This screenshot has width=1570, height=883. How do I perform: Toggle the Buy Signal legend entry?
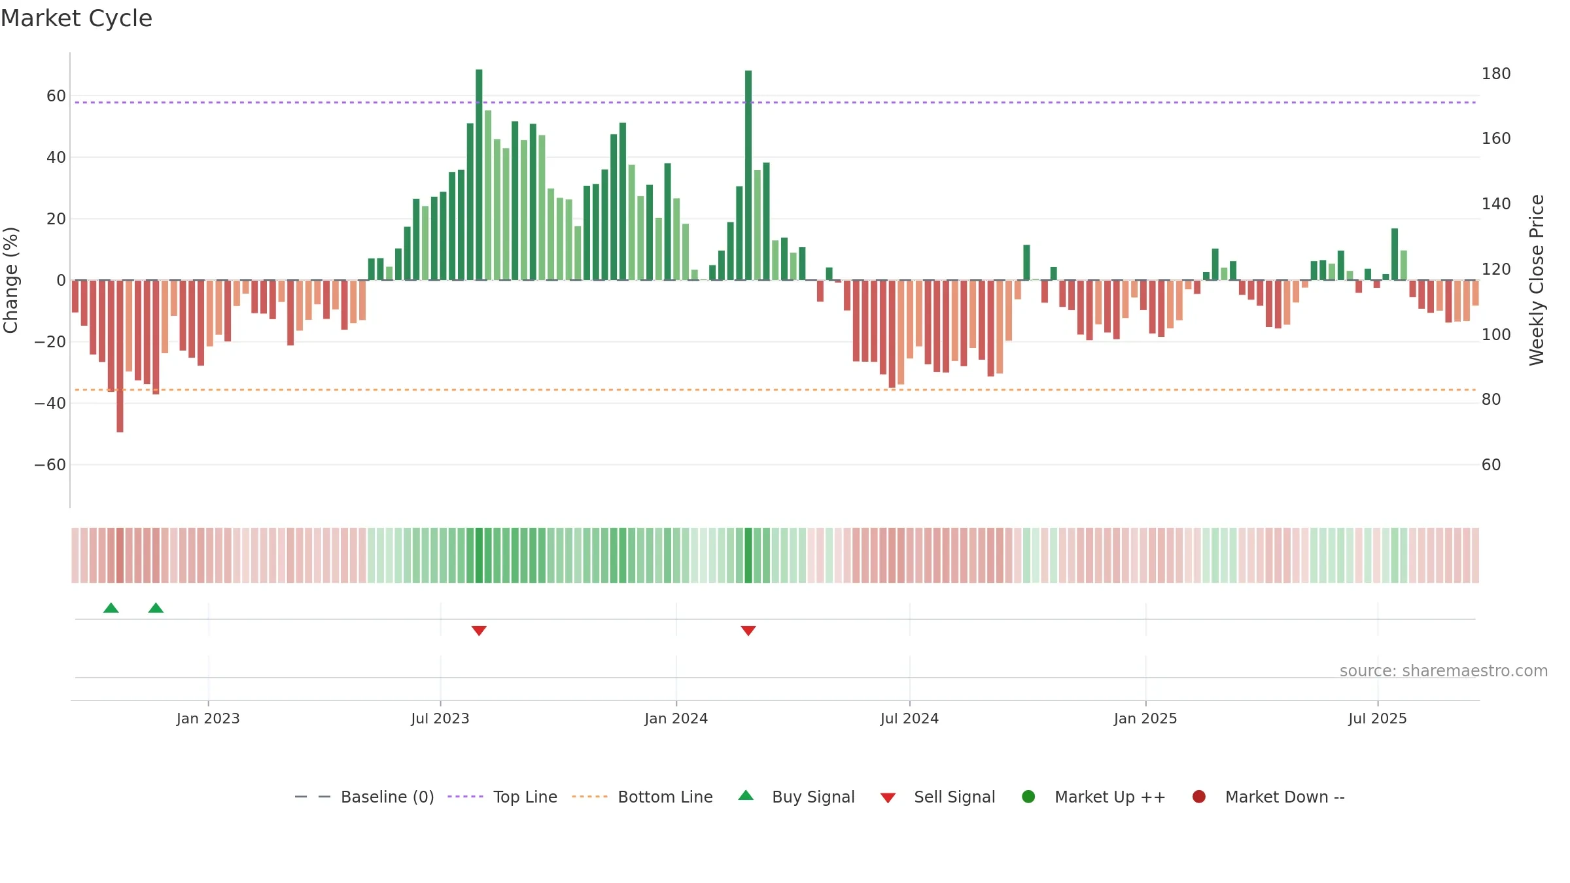796,797
